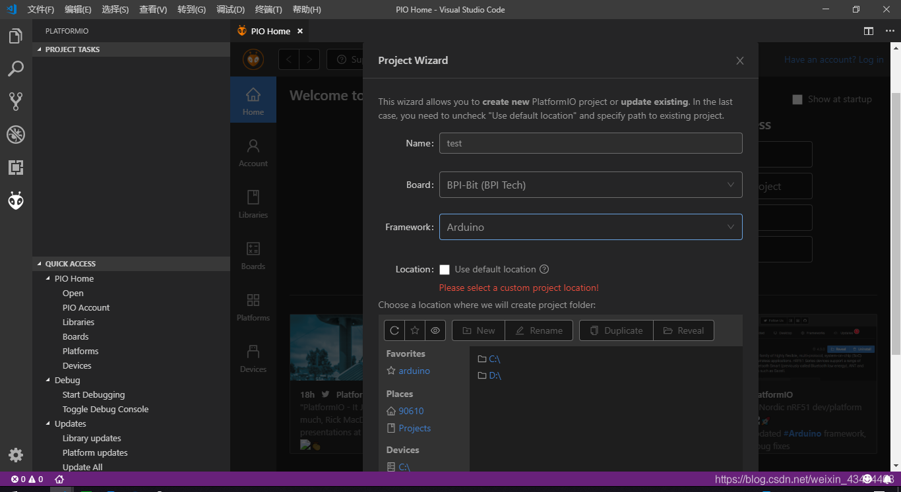Open the 转到(G) menu
The width and height of the screenshot is (901, 492).
pyautogui.click(x=192, y=10)
